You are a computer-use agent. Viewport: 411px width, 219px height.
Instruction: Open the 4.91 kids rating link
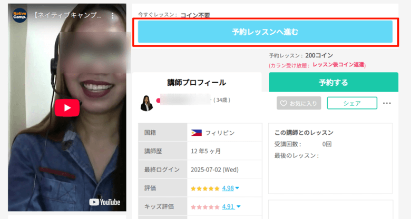[228, 206]
